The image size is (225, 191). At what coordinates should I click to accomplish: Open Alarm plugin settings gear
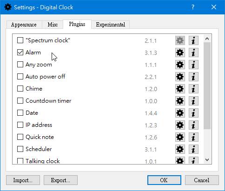(x=180, y=53)
